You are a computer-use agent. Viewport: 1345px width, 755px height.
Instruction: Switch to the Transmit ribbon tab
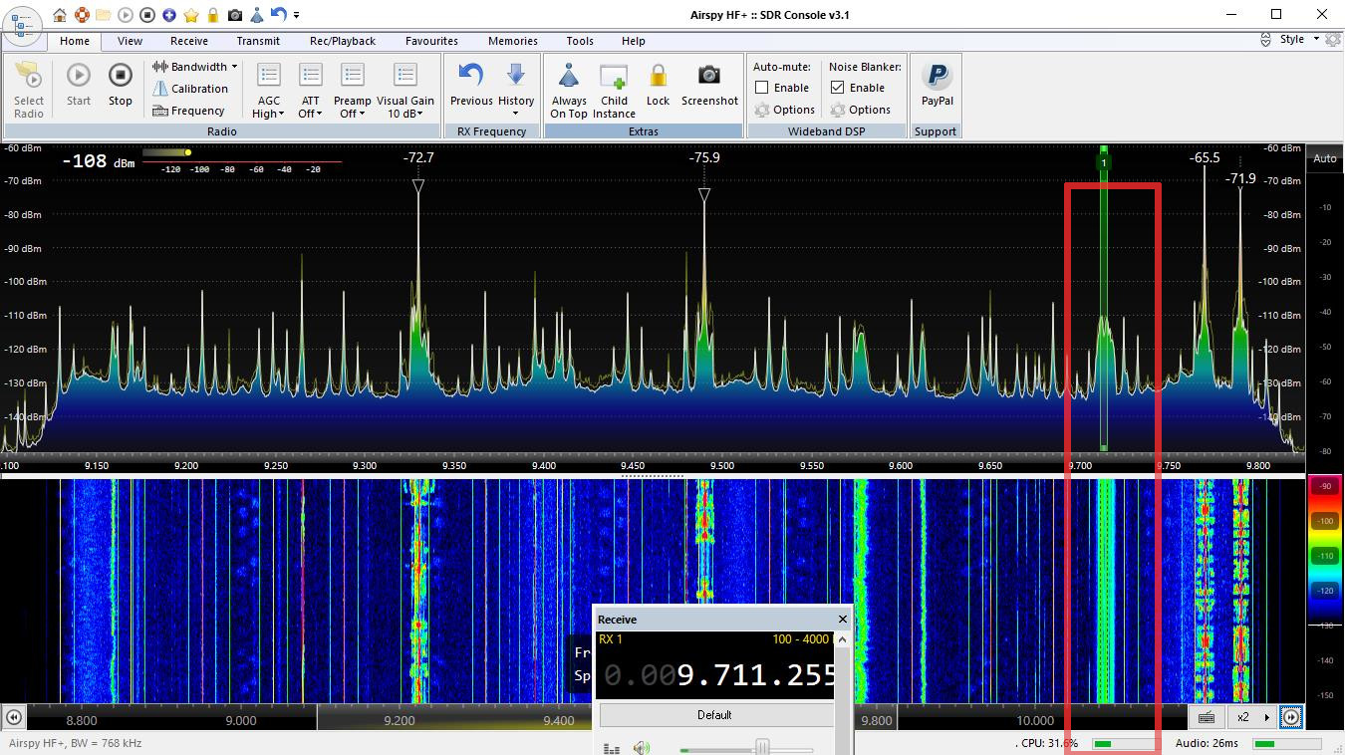point(258,41)
